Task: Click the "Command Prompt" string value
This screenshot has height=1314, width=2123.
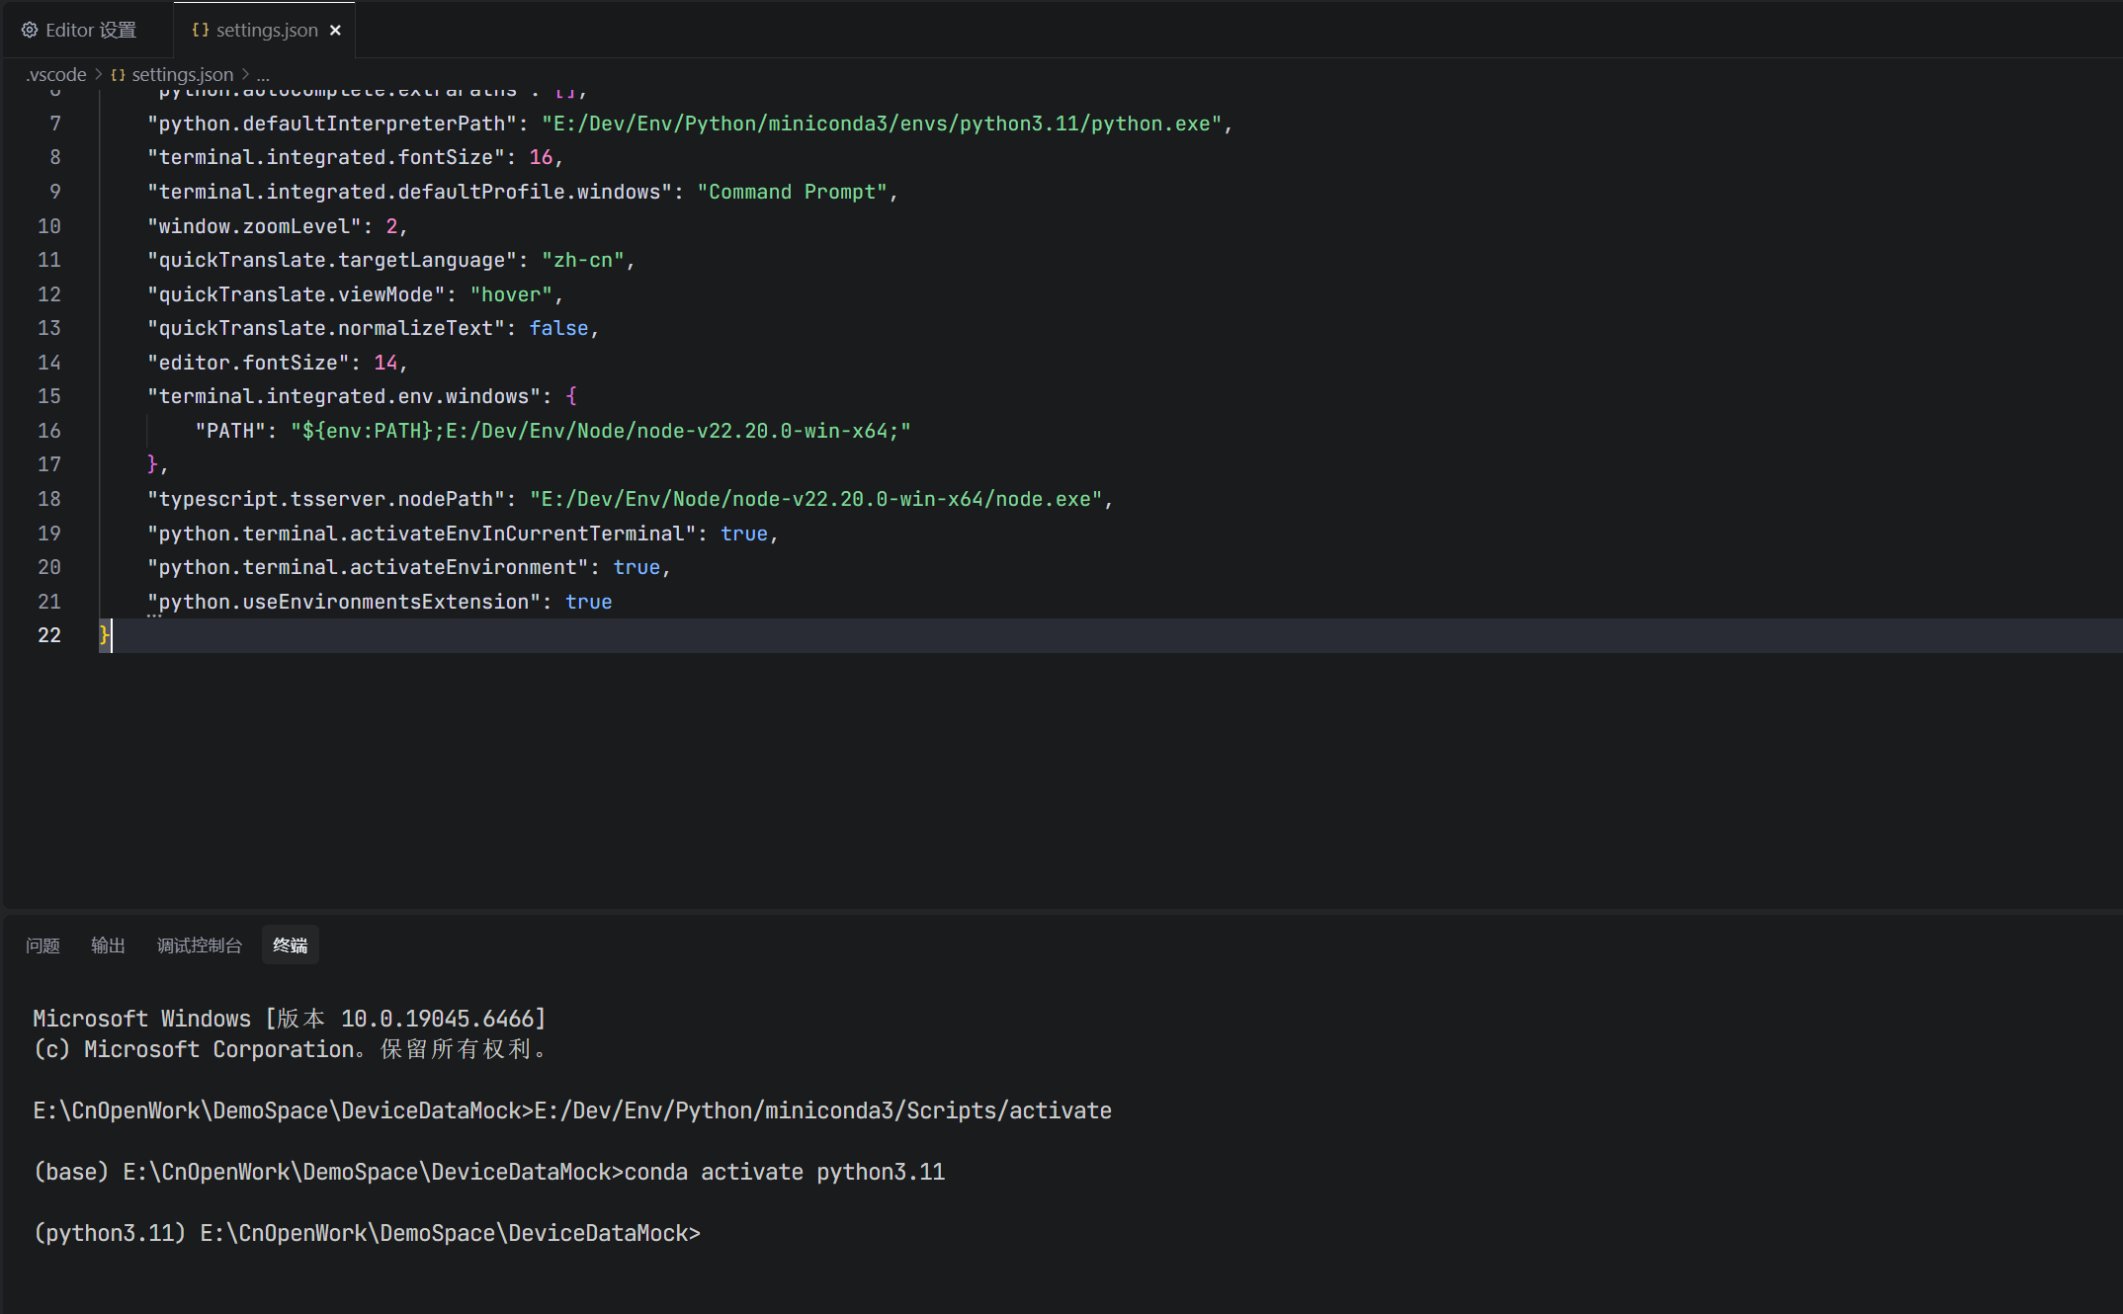Action: pyautogui.click(x=793, y=192)
